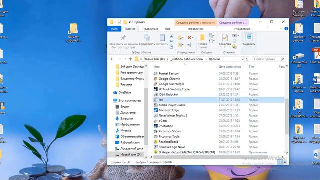The width and height of the screenshot is (320, 180).
Task: Select Шаблон рабочей desktop folder on left
Action: 74,33
